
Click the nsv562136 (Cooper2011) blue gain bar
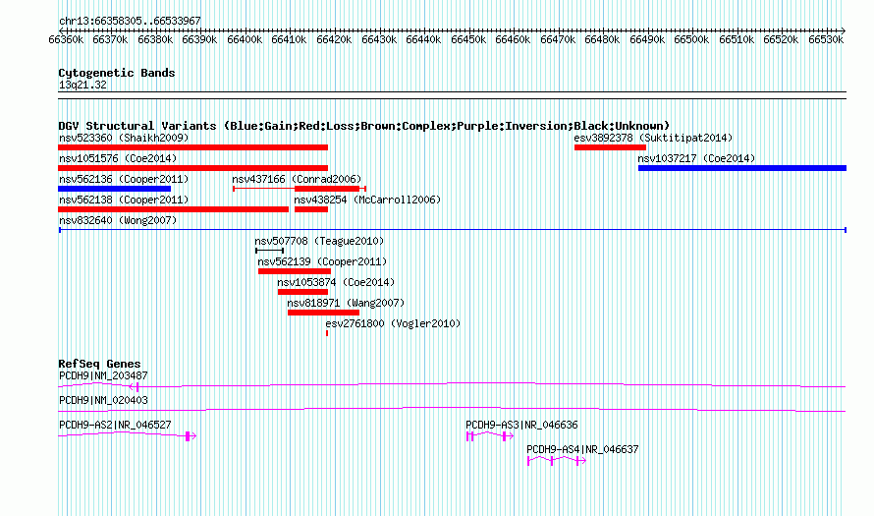click(x=114, y=189)
